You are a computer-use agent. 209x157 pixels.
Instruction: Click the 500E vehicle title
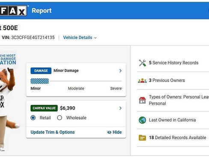pyautogui.click(x=10, y=28)
